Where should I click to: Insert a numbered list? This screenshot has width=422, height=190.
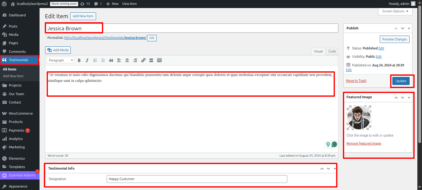(x=103, y=61)
